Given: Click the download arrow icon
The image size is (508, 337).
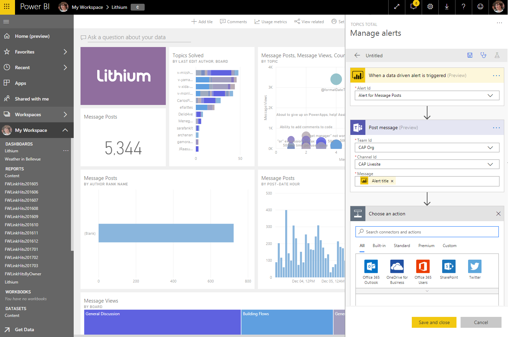Looking at the screenshot, I should click(447, 7).
